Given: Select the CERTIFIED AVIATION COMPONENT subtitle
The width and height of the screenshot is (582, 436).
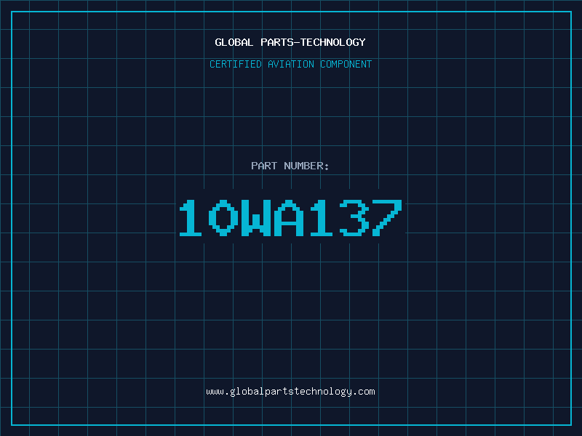Looking at the screenshot, I should coord(290,64).
